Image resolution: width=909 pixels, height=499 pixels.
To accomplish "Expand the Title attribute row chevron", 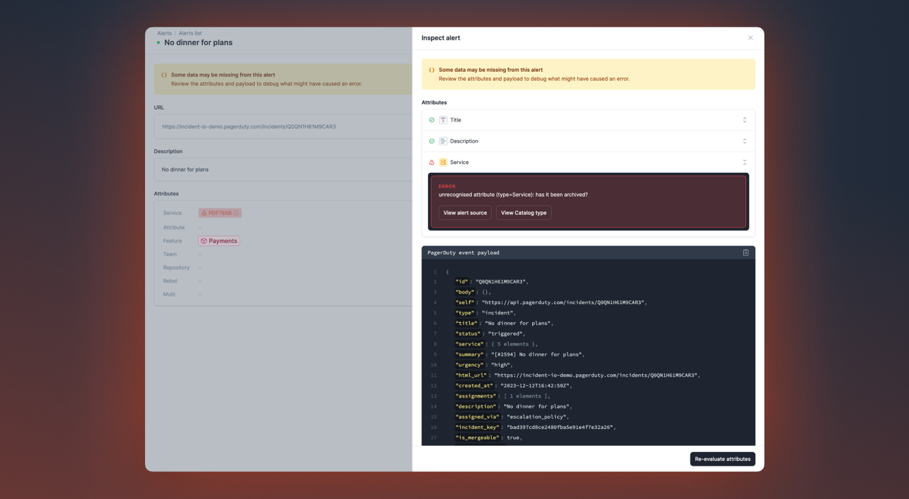I will [x=744, y=120].
